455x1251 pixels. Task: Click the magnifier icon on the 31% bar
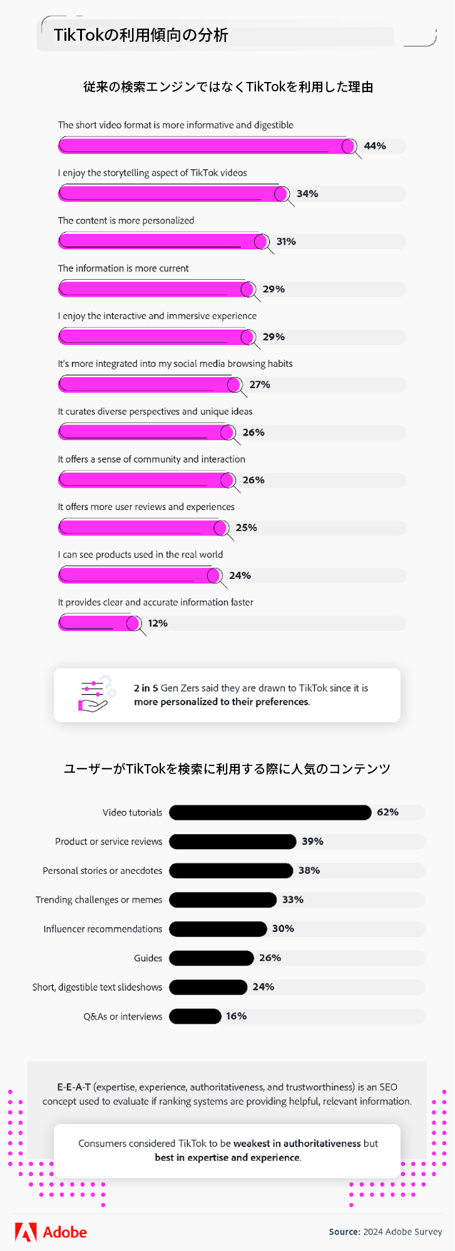point(262,242)
